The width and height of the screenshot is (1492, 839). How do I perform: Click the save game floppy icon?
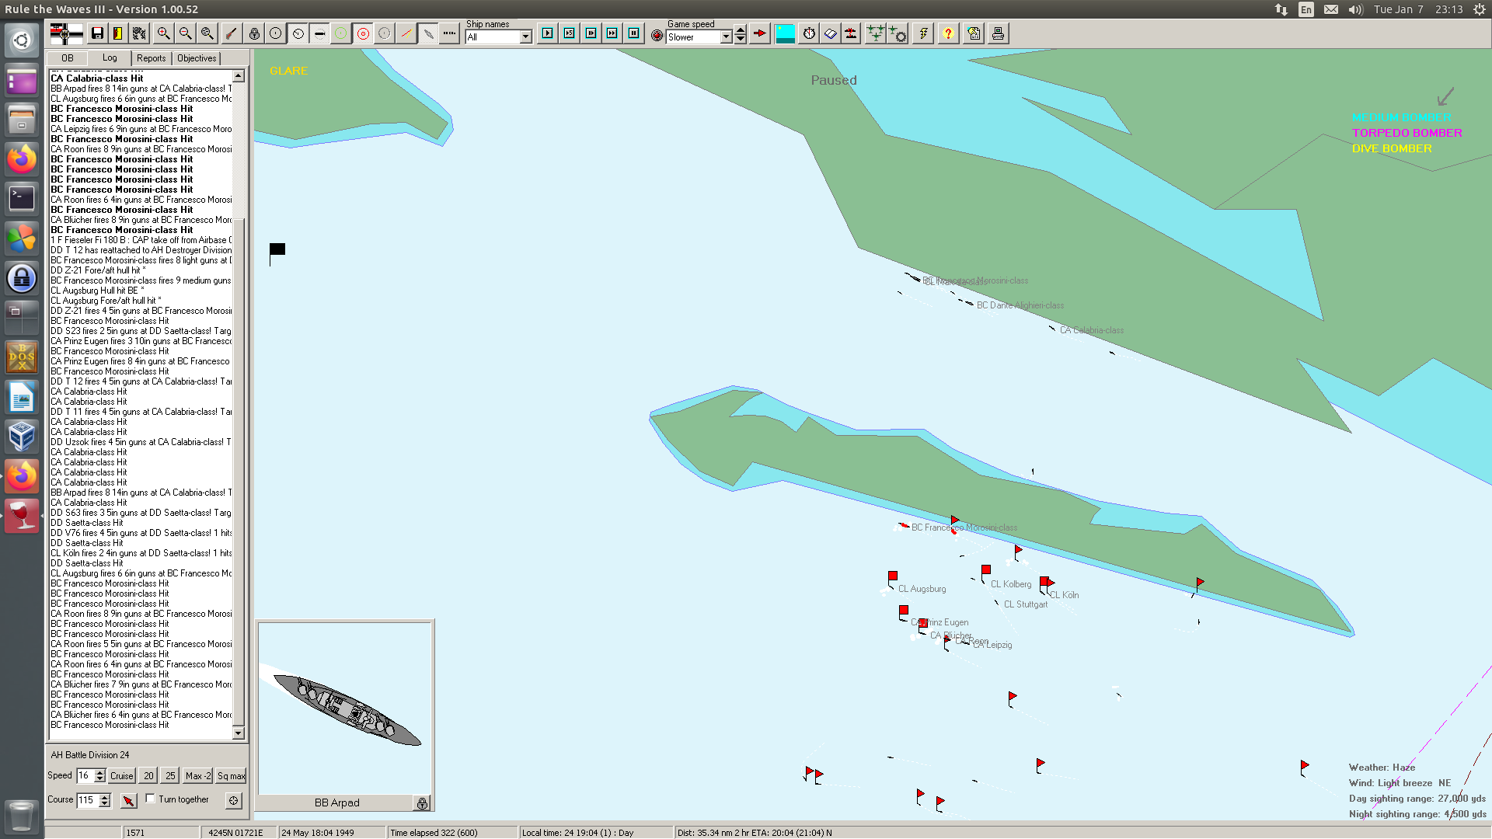[x=97, y=33]
